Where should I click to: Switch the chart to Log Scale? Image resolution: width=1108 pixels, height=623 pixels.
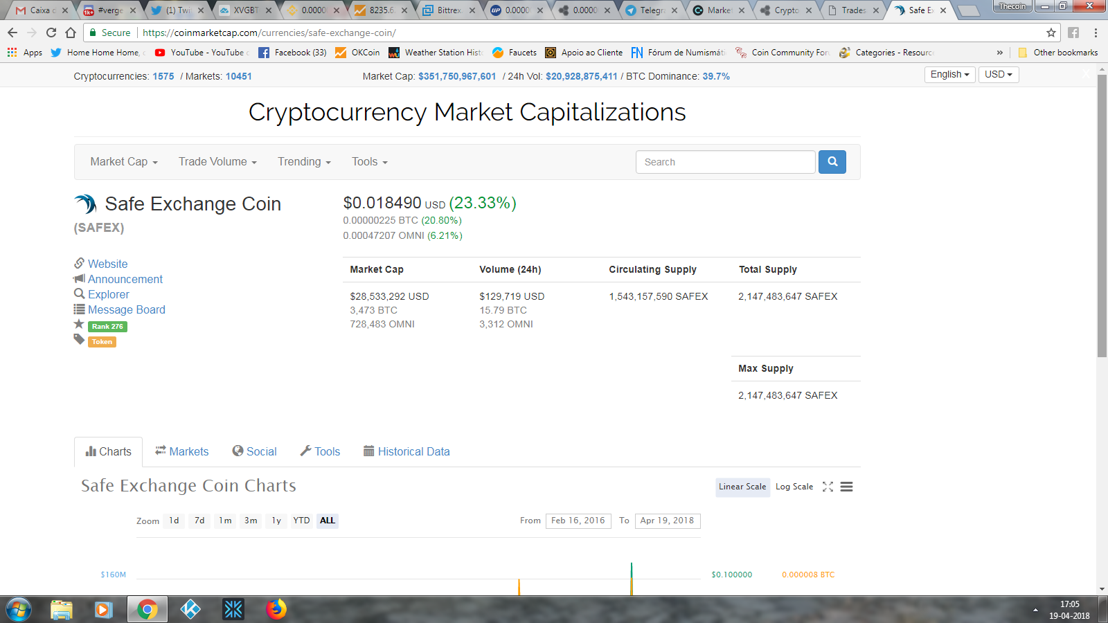point(794,487)
